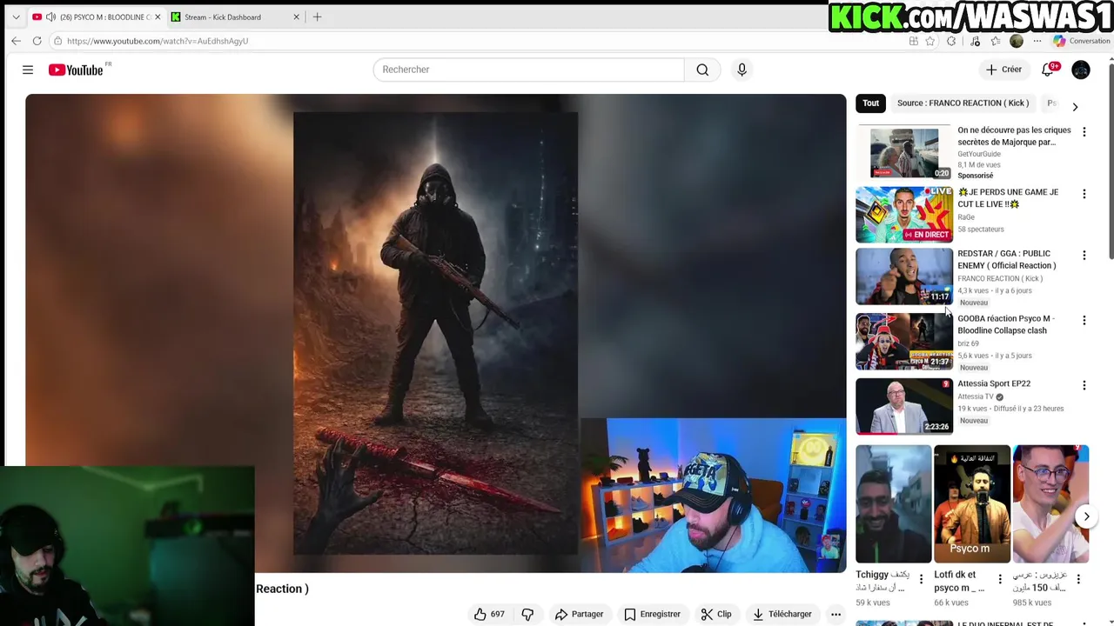Open browser settings and more ellipsis
This screenshot has width=1114, height=626.
click(x=1037, y=41)
